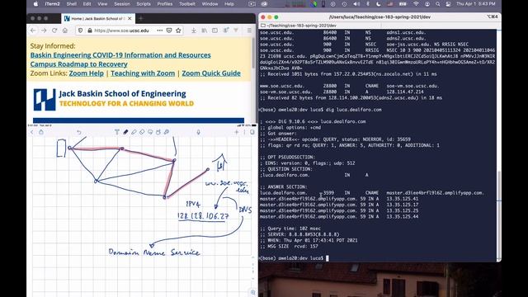
Task: Click 'Query time: 102 msec' line
Action: (x=290, y=229)
